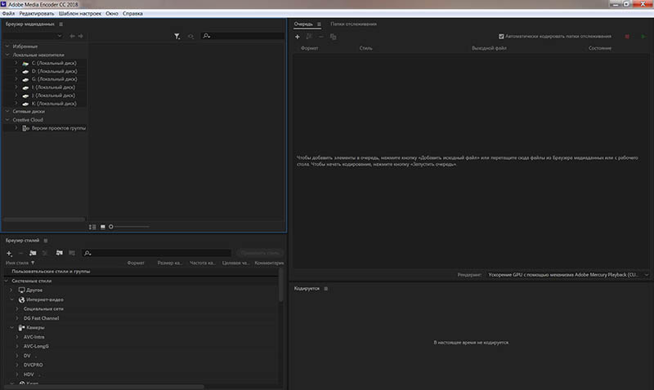
Task: Click Media Browser tree horizontal scrollbar
Action: click(44, 219)
